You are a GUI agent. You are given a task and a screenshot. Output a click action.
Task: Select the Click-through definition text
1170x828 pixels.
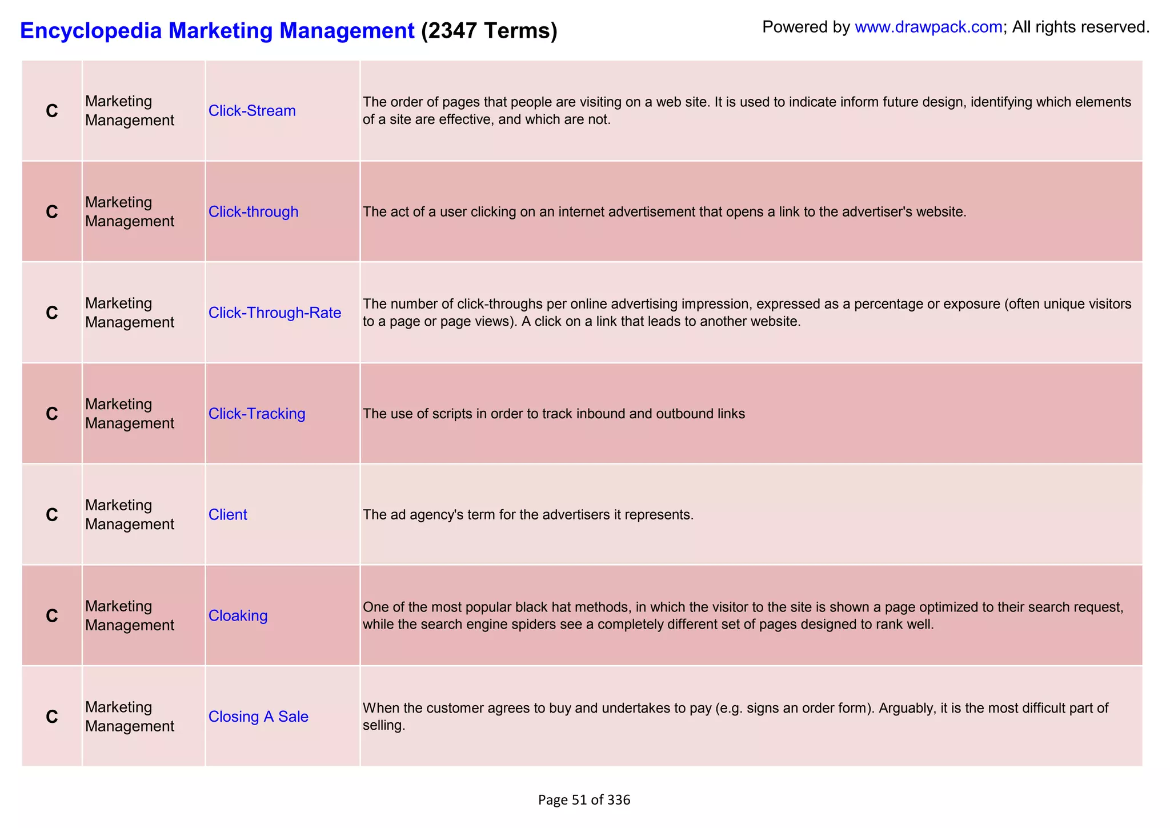pos(664,212)
